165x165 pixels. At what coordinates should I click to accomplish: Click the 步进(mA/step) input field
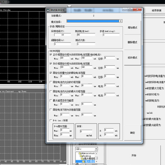[x=111, y=35]
